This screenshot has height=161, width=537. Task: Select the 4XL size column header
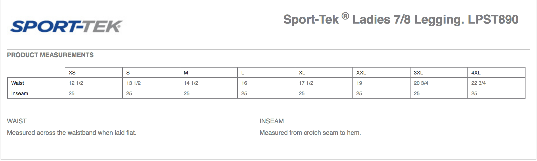[x=476, y=73]
